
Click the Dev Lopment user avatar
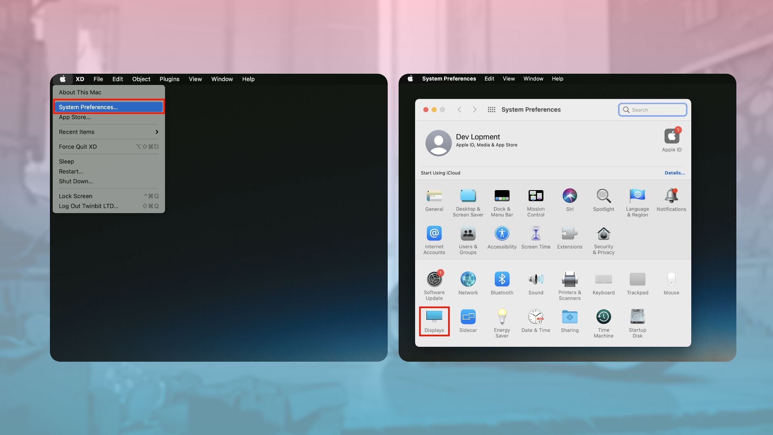coord(438,143)
